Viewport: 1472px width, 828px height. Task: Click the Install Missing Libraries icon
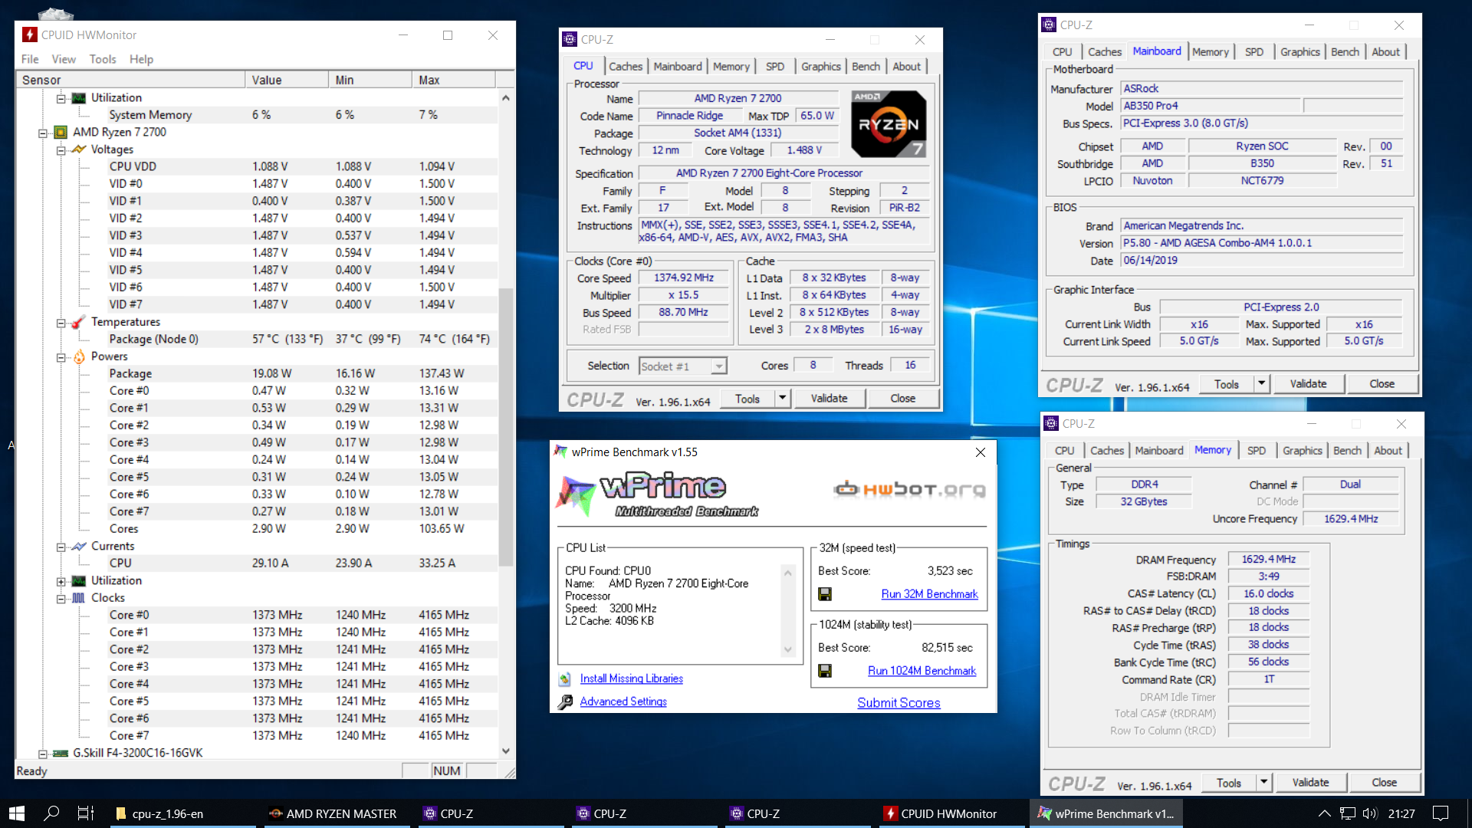tap(565, 678)
